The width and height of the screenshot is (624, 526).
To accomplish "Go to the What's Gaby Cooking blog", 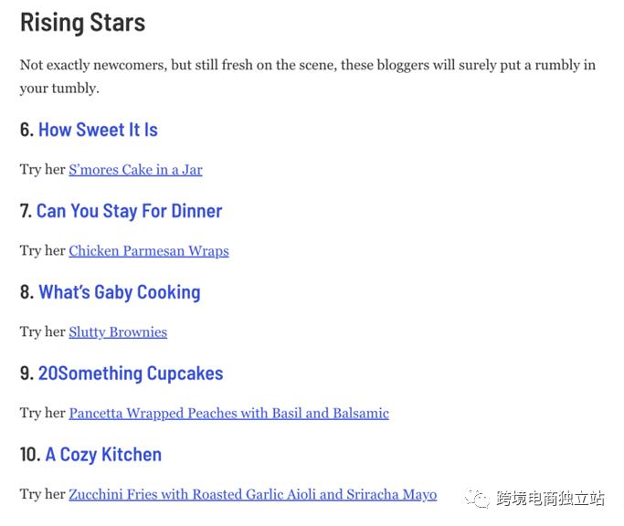I will coord(119,292).
